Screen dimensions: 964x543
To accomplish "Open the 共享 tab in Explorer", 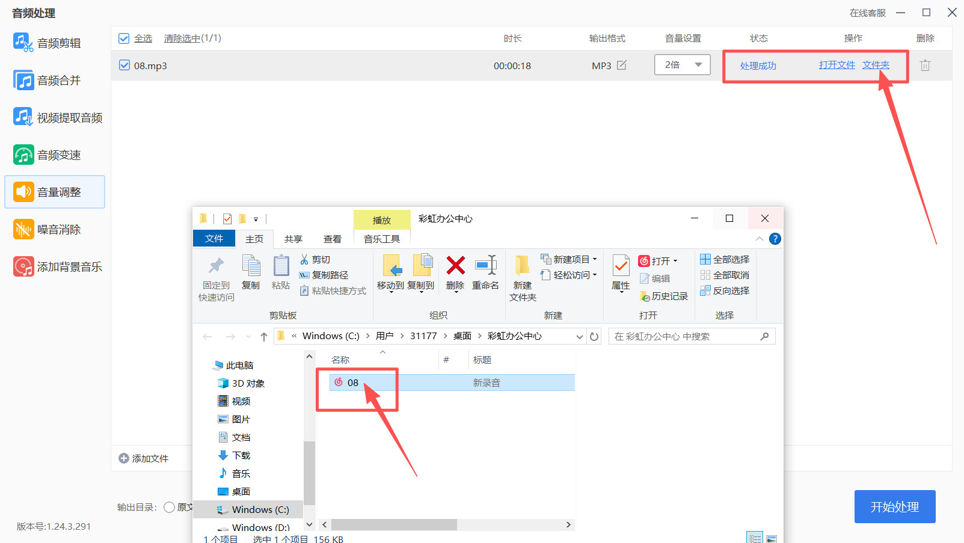I will [293, 238].
